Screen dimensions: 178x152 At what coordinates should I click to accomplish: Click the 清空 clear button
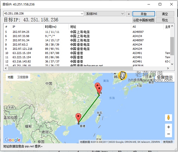click(x=165, y=14)
